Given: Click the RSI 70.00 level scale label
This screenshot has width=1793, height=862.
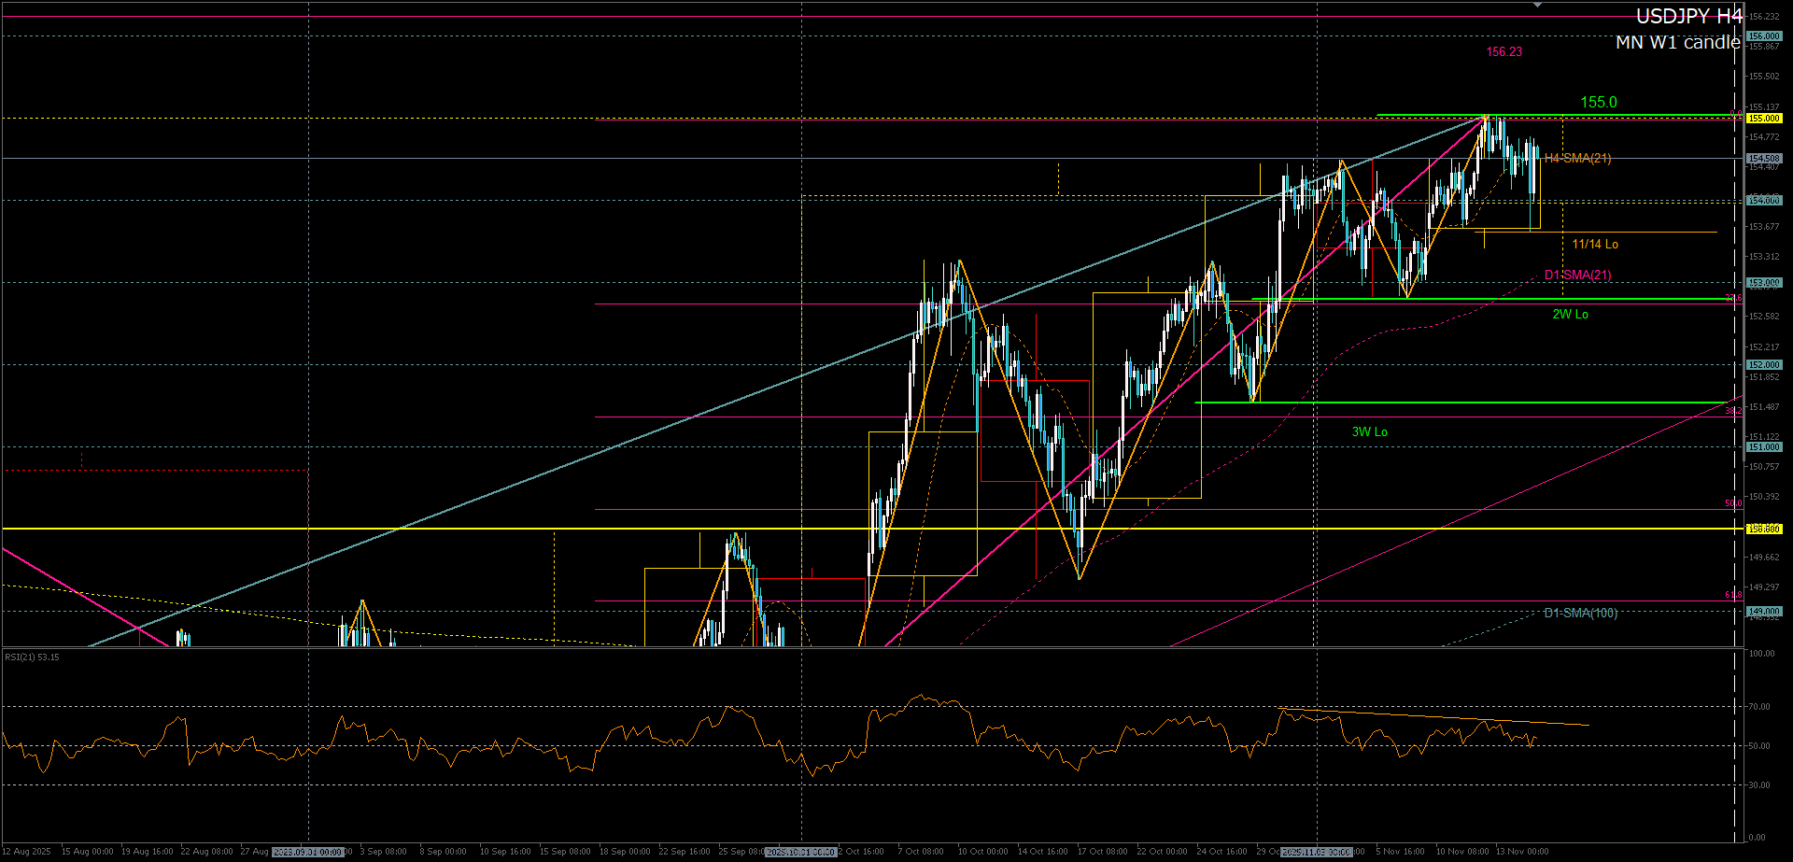Looking at the screenshot, I should coord(1758,707).
